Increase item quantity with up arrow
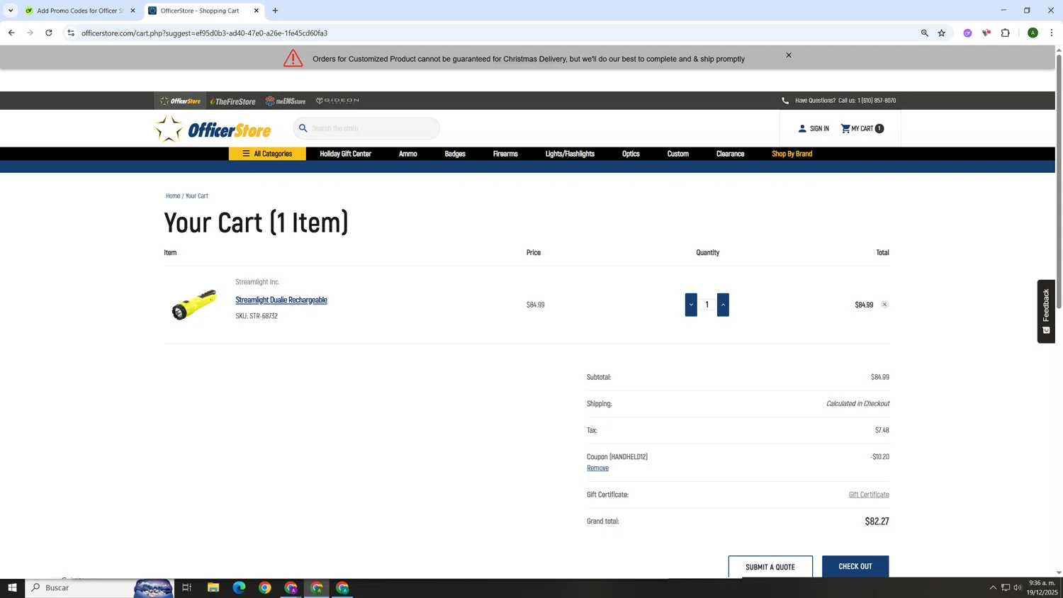This screenshot has height=598, width=1063. coord(723,305)
